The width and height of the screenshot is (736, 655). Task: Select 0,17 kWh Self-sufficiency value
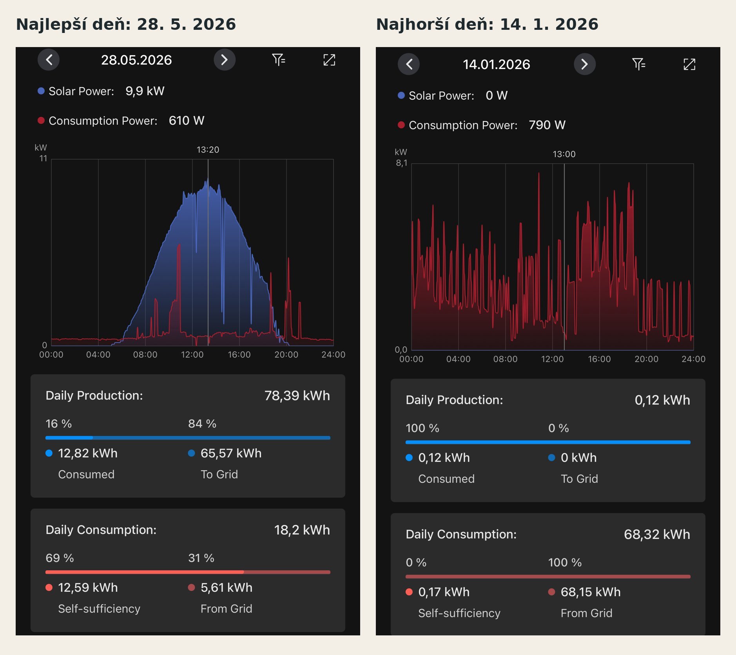444,592
